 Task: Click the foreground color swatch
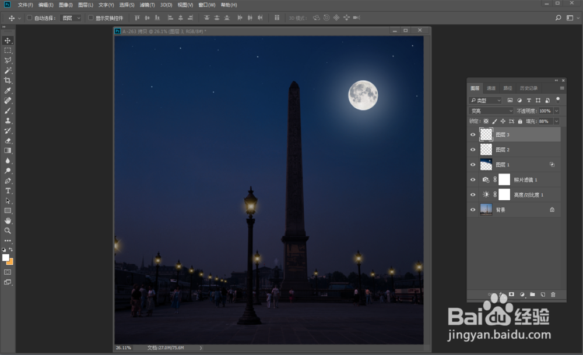pos(6,257)
